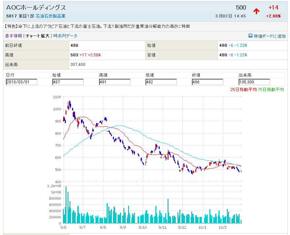Click the green 75日移動平均 legend label
The width and height of the screenshot is (290, 235).
click(x=271, y=89)
